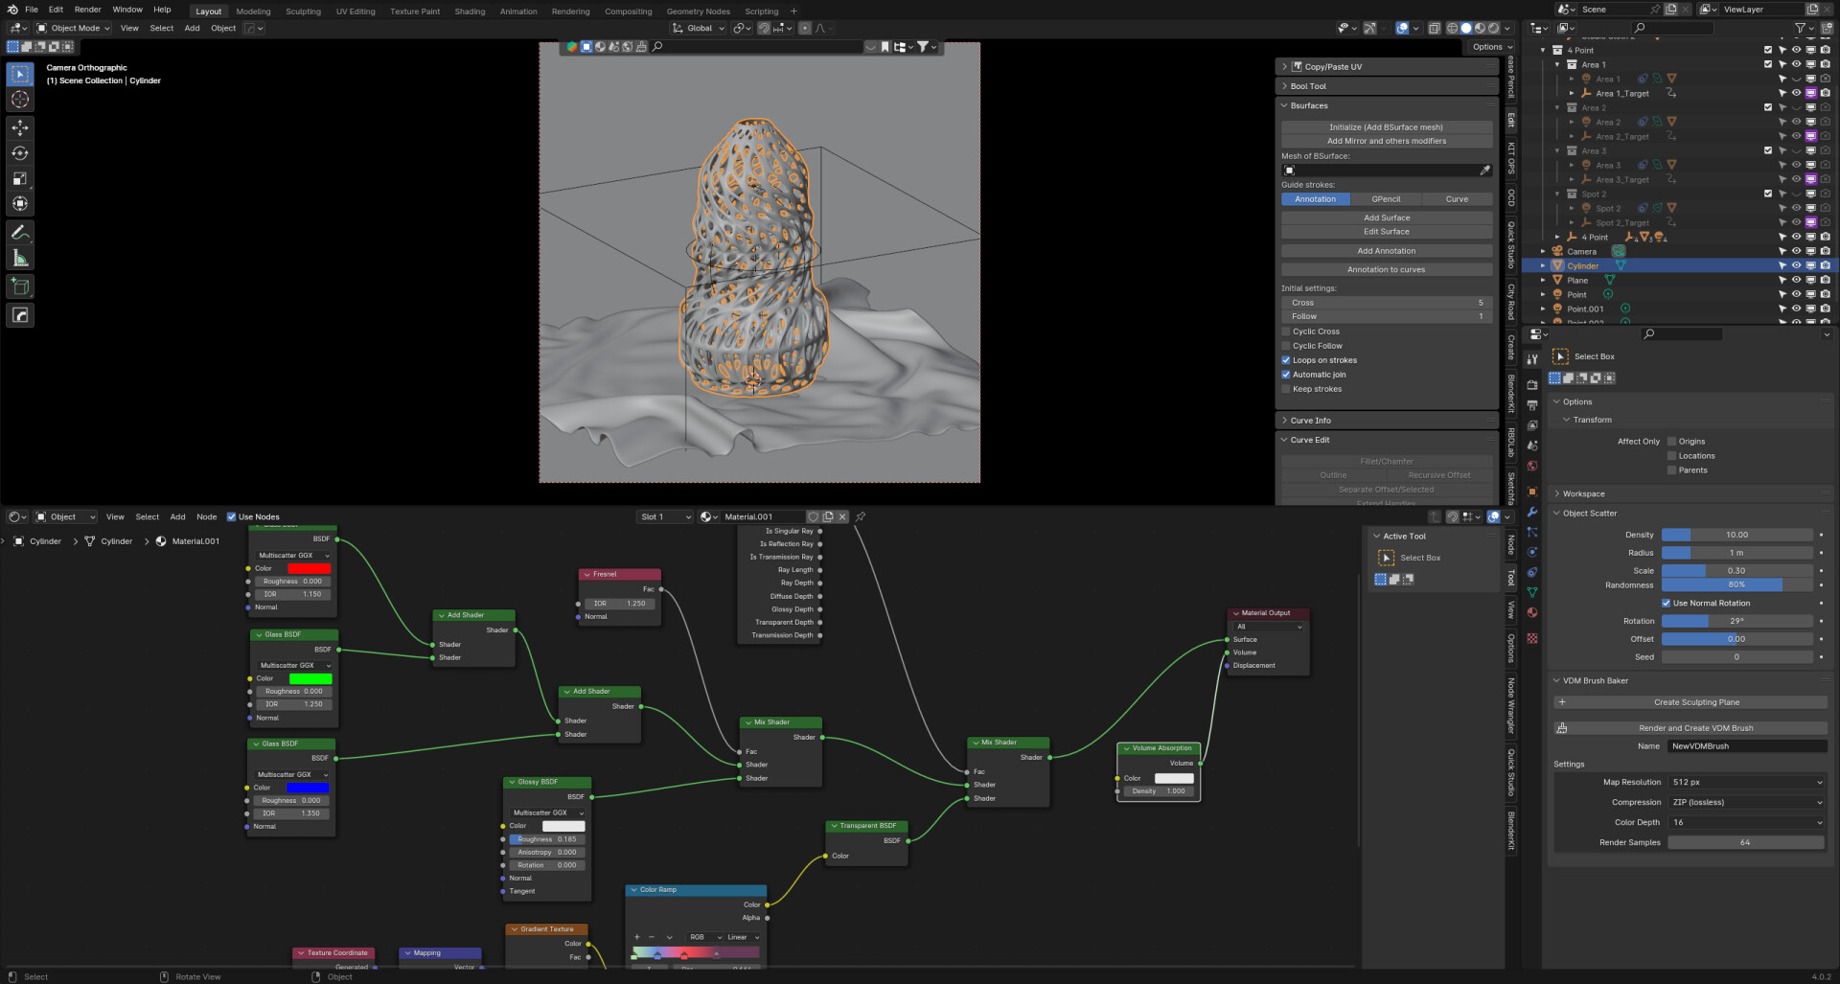Select the Add Cube tool

point(20,286)
